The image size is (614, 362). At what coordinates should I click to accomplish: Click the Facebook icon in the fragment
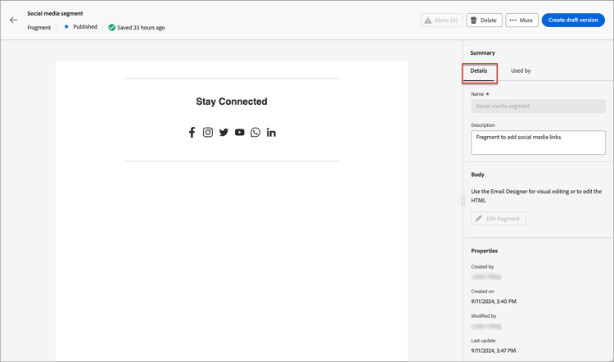(192, 133)
